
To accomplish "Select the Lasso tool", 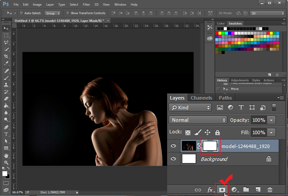I will point(6,42).
